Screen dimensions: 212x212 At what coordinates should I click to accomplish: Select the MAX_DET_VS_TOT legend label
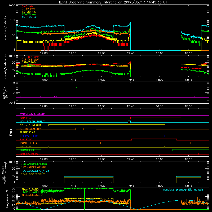33,195
